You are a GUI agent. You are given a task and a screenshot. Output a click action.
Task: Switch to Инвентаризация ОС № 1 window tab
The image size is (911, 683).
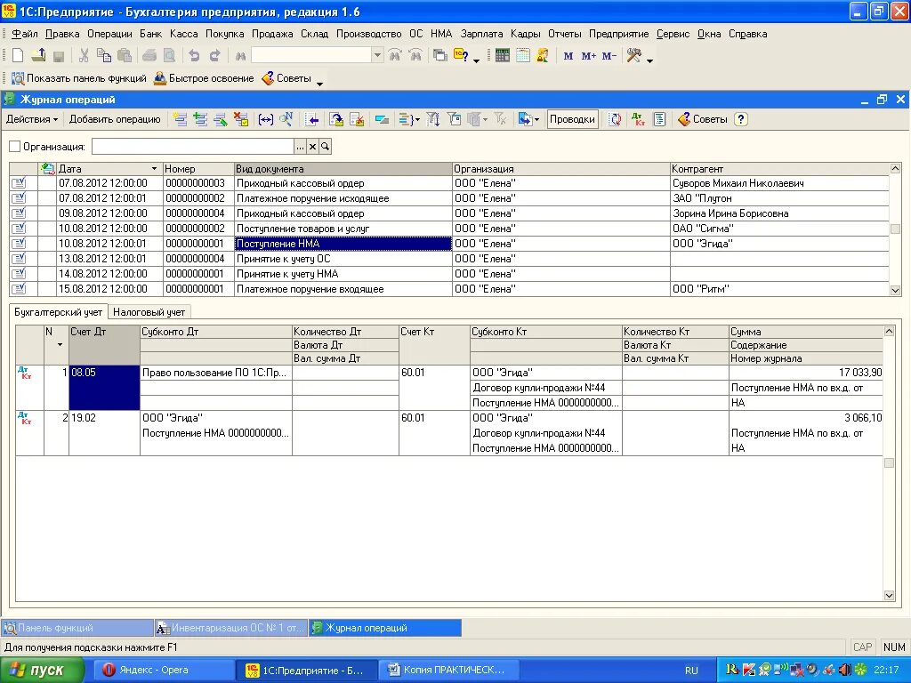point(231,628)
